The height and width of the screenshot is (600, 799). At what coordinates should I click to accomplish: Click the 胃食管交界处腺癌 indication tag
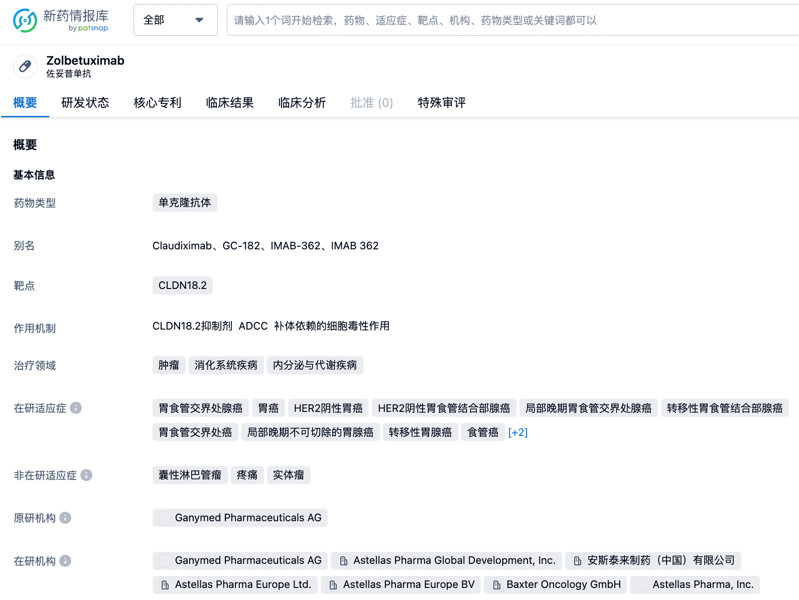201,408
